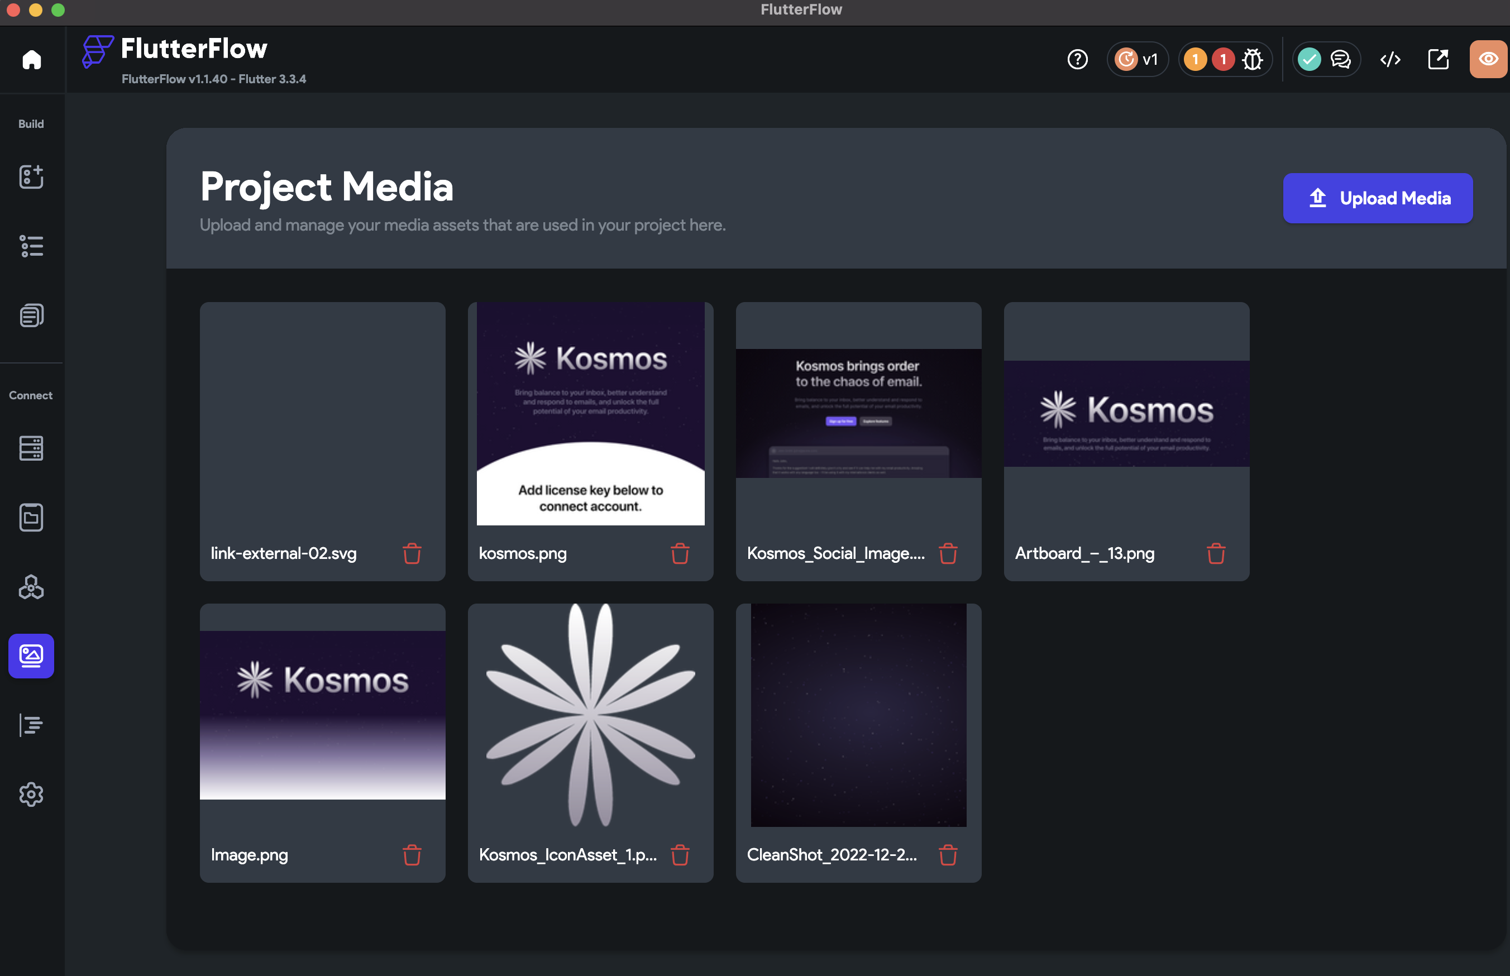View project warnings via the orange badge
This screenshot has height=976, width=1510.
tap(1195, 59)
